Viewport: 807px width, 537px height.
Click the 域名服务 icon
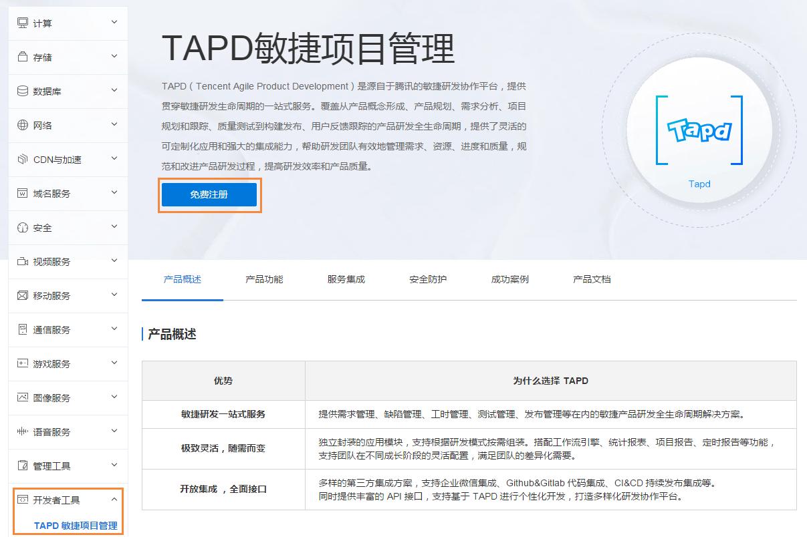22,193
